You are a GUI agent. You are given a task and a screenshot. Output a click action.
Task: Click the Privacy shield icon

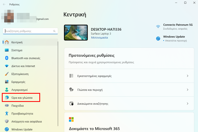pyautogui.click(x=7, y=121)
